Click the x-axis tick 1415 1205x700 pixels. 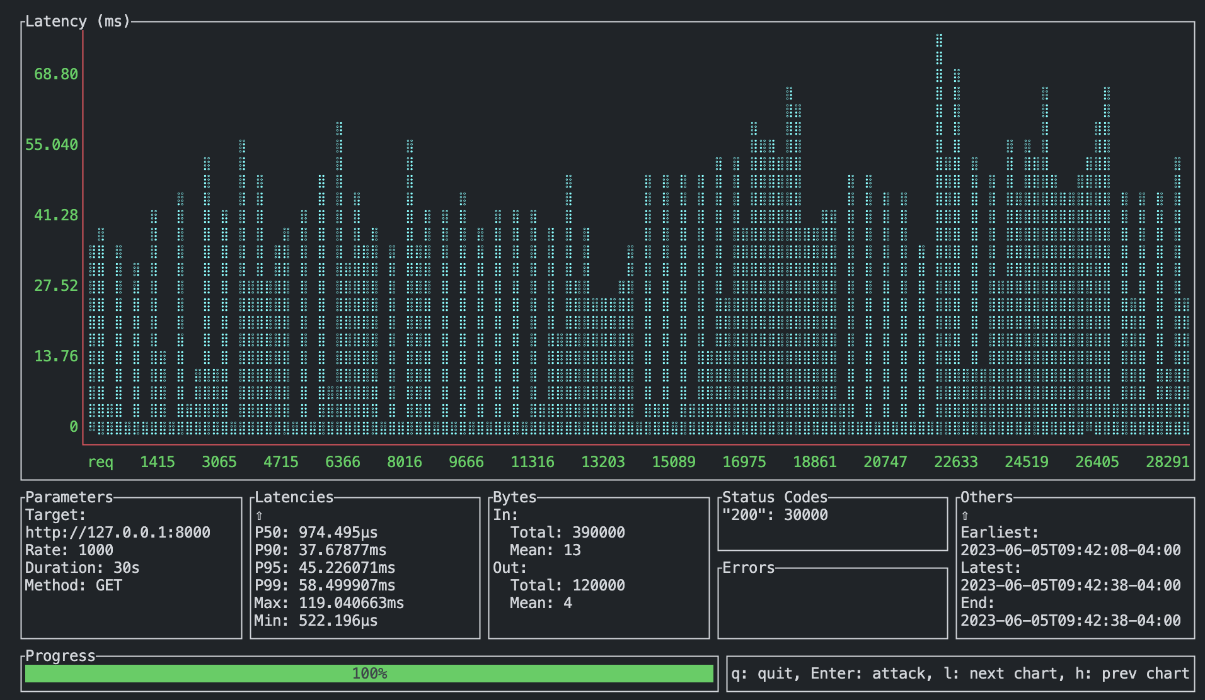click(x=158, y=462)
